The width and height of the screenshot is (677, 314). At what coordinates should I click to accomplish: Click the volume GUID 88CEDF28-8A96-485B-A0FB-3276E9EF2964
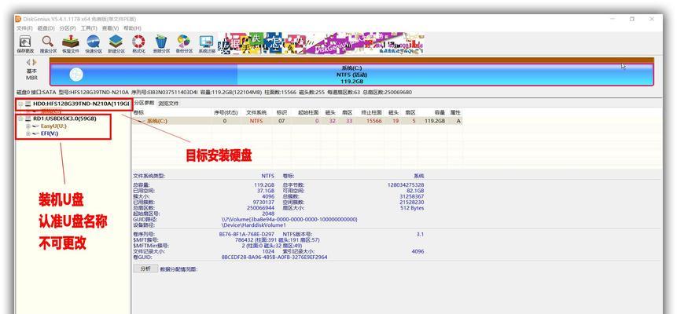274,257
